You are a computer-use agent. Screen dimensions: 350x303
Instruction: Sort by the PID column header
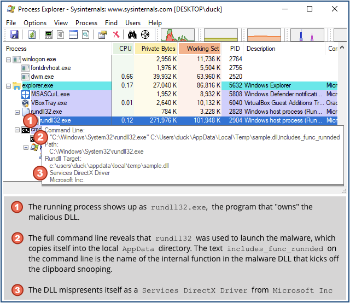click(x=232, y=49)
